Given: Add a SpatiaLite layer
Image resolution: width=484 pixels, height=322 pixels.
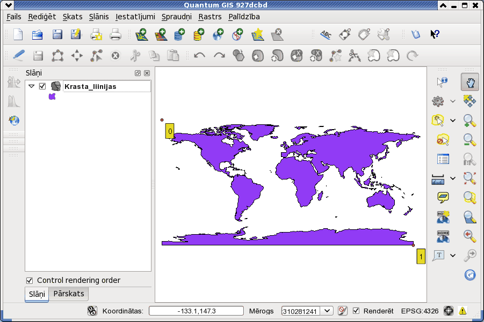Looking at the screenshot, I should pyautogui.click(x=198, y=34).
